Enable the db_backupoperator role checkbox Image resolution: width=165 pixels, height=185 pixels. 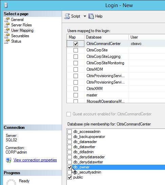tap(69, 137)
